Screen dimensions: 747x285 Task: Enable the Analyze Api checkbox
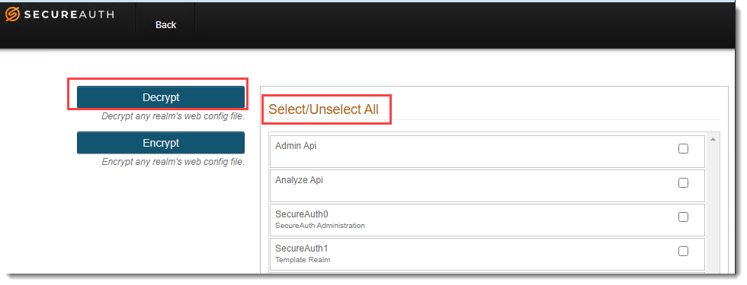(x=683, y=183)
